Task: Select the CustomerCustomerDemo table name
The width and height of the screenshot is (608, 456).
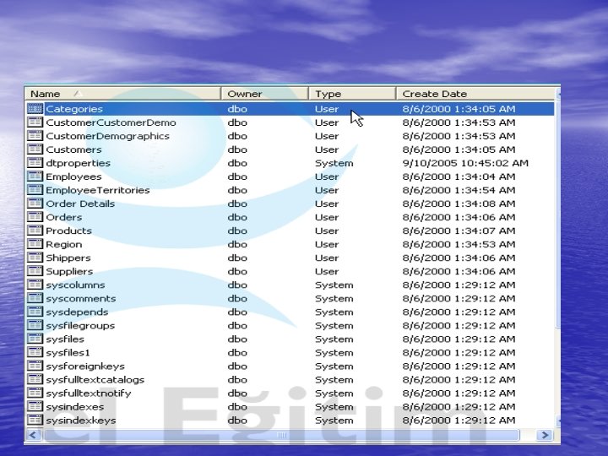Action: pyautogui.click(x=111, y=122)
